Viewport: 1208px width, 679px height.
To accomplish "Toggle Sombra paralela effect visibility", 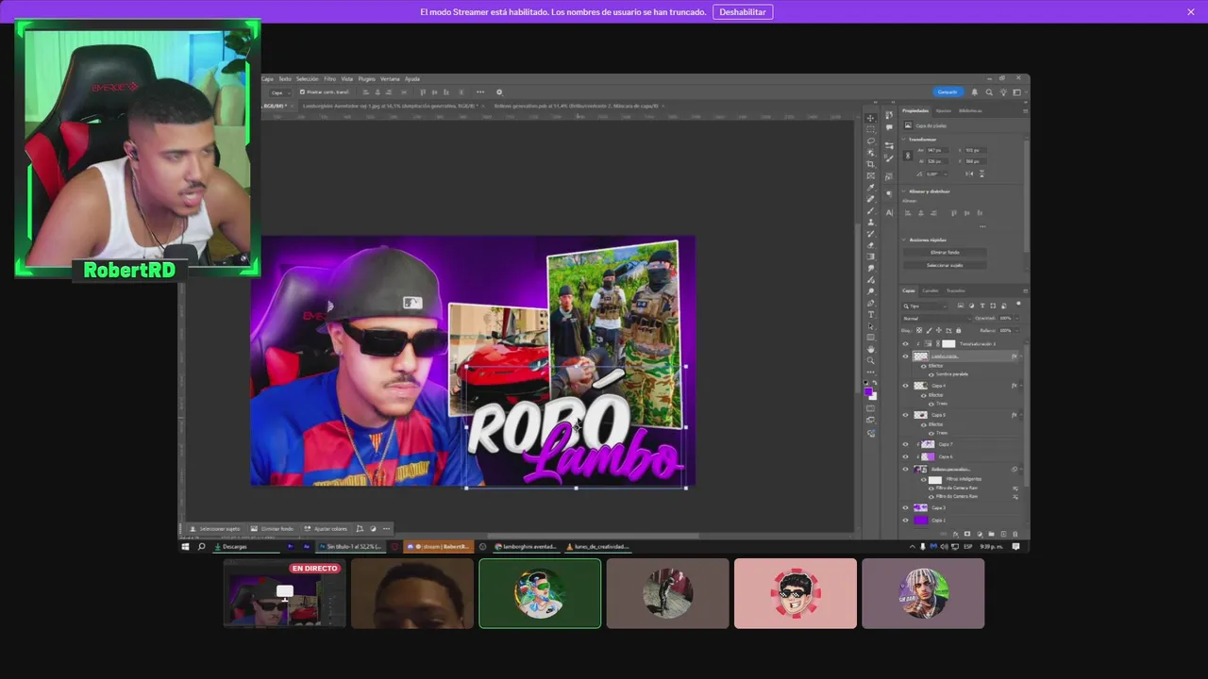I will coord(931,374).
